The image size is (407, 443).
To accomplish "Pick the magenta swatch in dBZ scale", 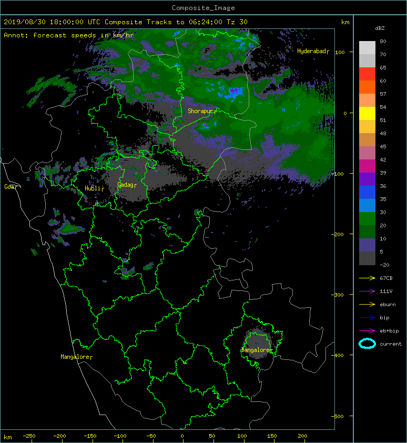I will click(x=367, y=166).
